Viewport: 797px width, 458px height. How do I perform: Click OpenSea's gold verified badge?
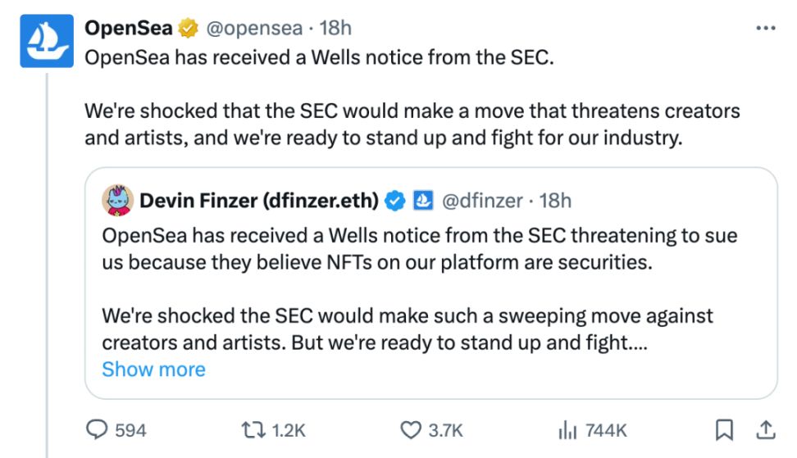pos(189,29)
